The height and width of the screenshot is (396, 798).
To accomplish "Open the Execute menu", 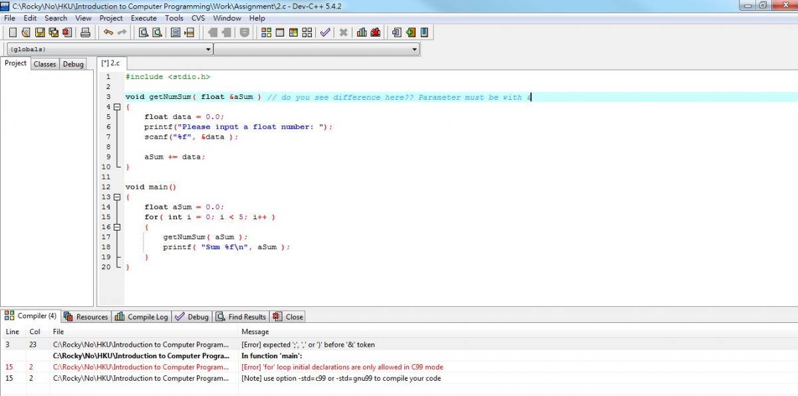I will coord(144,18).
